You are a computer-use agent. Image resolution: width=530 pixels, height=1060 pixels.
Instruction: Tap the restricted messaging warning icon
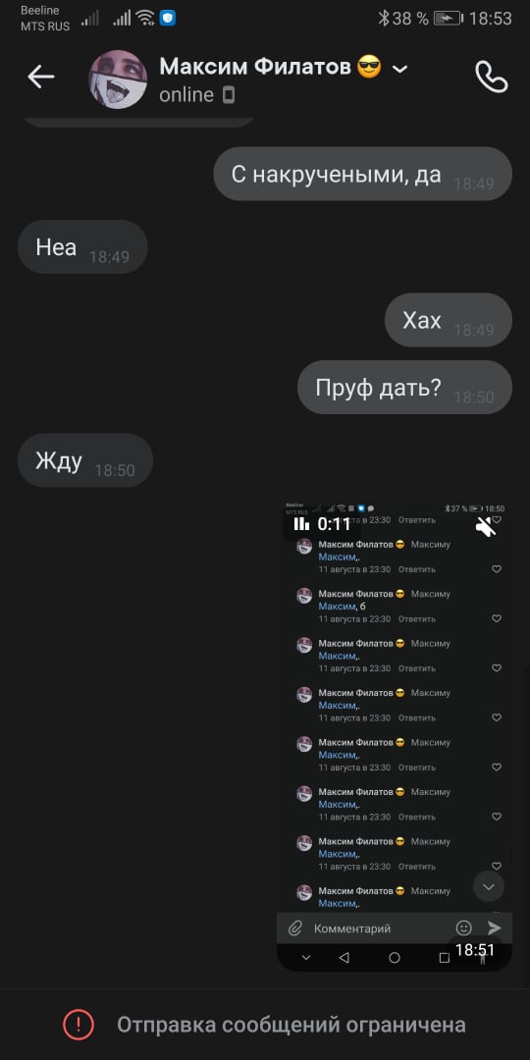[79, 1025]
